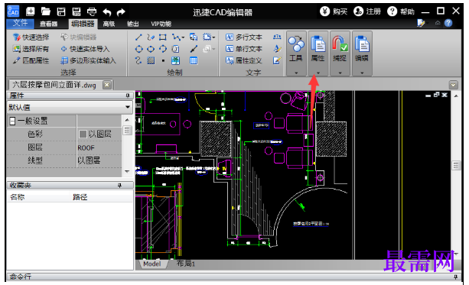The image size is (469, 285).
Task: Open the polyline tool dropdown arrow
Action: (183, 38)
